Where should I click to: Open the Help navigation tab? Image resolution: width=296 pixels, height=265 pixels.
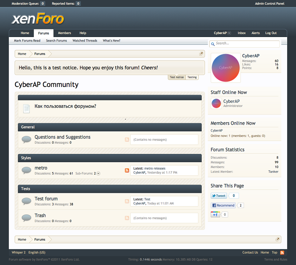pyautogui.click(x=83, y=33)
